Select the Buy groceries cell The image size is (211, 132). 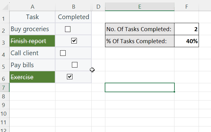tap(32, 29)
